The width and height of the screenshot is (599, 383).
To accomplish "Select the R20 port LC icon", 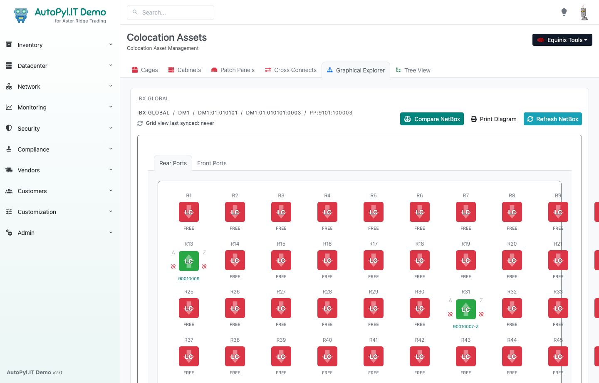I will tap(512, 260).
